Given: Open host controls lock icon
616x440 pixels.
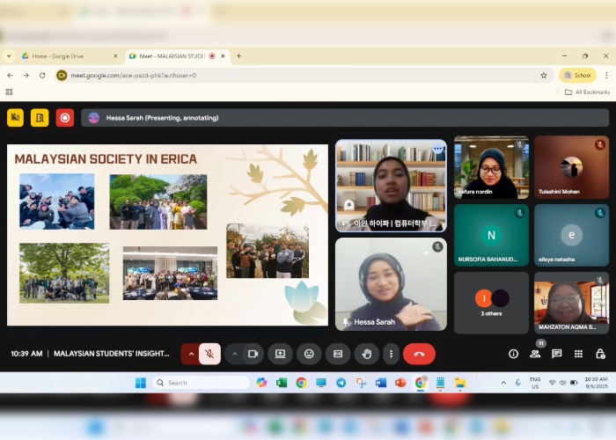Looking at the screenshot, I should pyautogui.click(x=600, y=354).
